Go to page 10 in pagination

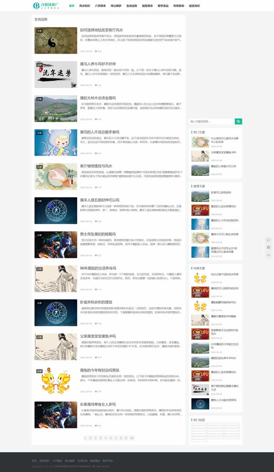pyautogui.click(x=132, y=438)
